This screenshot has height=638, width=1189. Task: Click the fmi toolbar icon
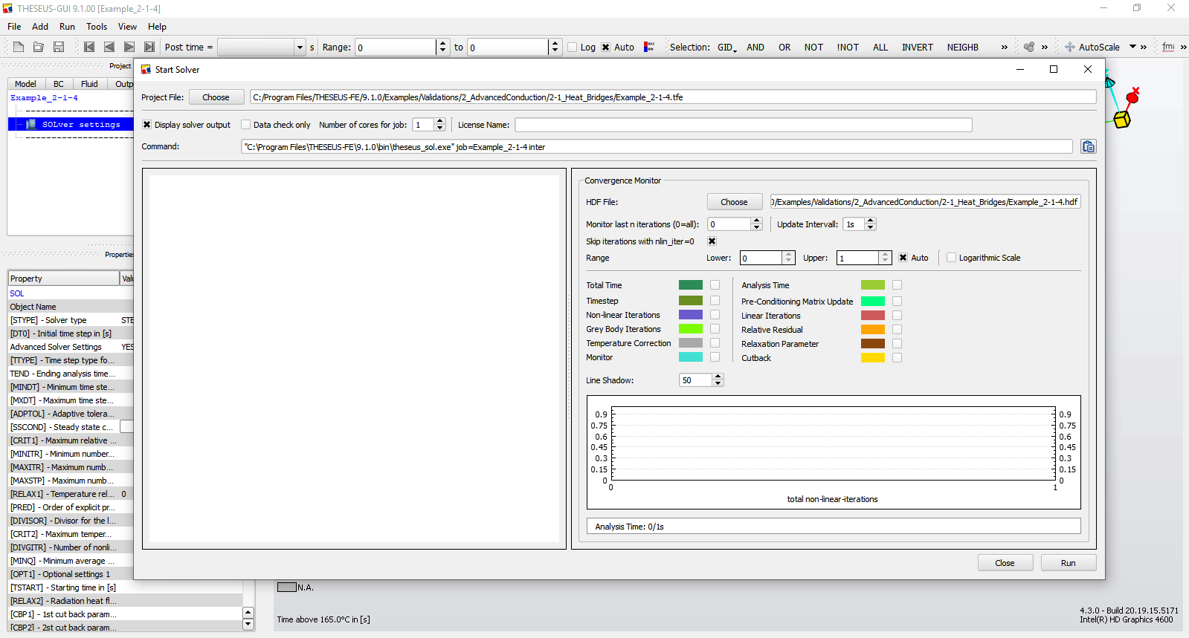click(x=1168, y=47)
